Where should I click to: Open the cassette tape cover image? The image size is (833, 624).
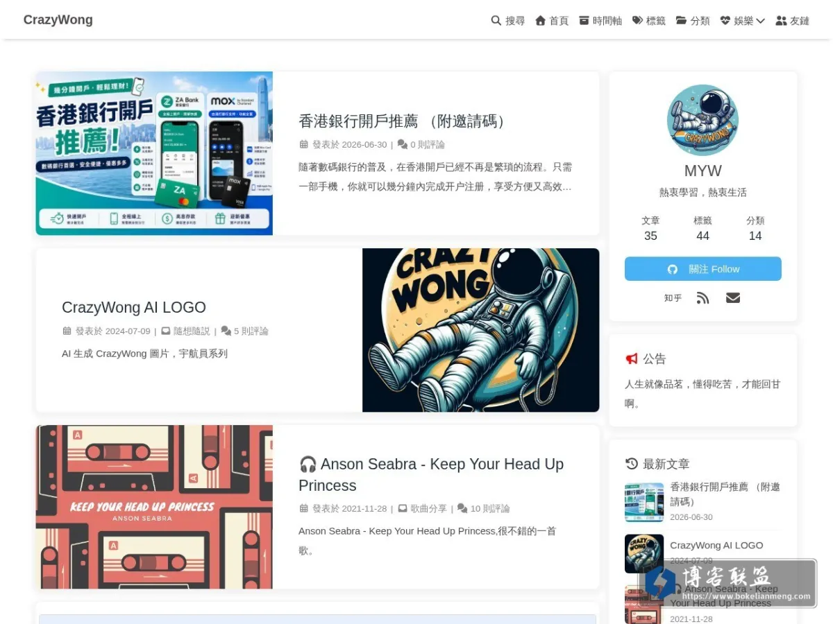click(x=154, y=507)
